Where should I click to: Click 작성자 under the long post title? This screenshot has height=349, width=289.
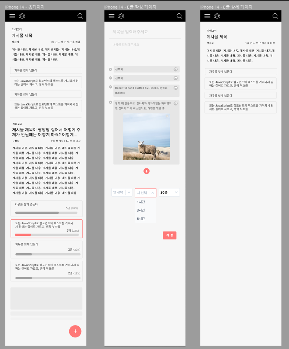(x=16, y=141)
